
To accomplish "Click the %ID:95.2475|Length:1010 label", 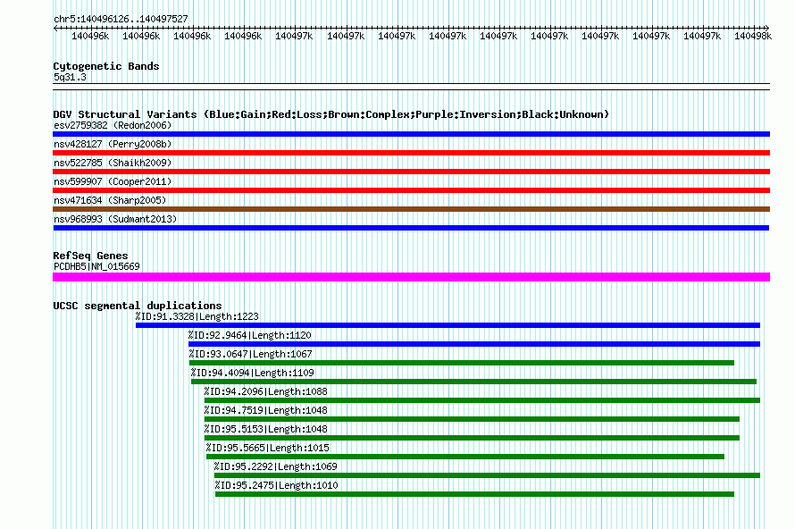I will pos(277,485).
